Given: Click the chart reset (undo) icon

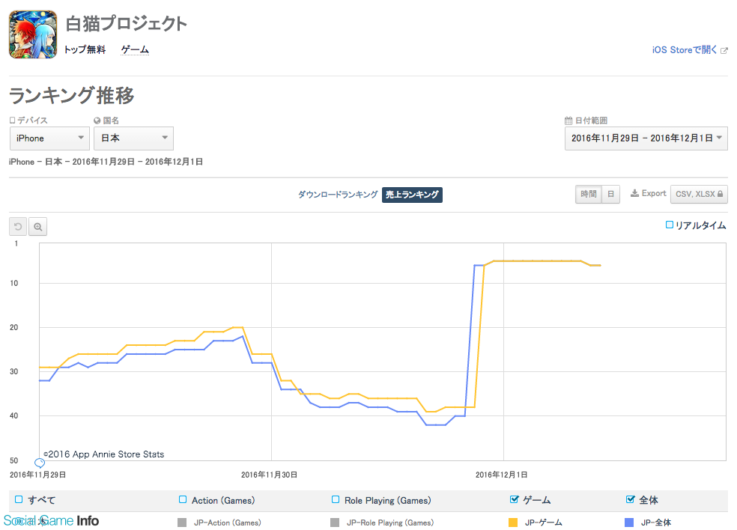Looking at the screenshot, I should click(18, 227).
